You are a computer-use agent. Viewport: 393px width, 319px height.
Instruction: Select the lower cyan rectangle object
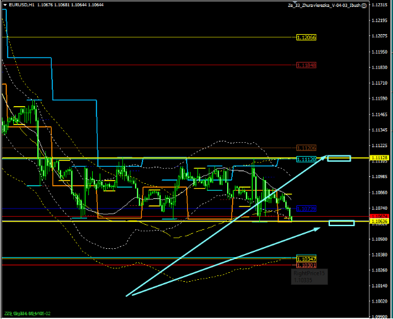(x=341, y=222)
